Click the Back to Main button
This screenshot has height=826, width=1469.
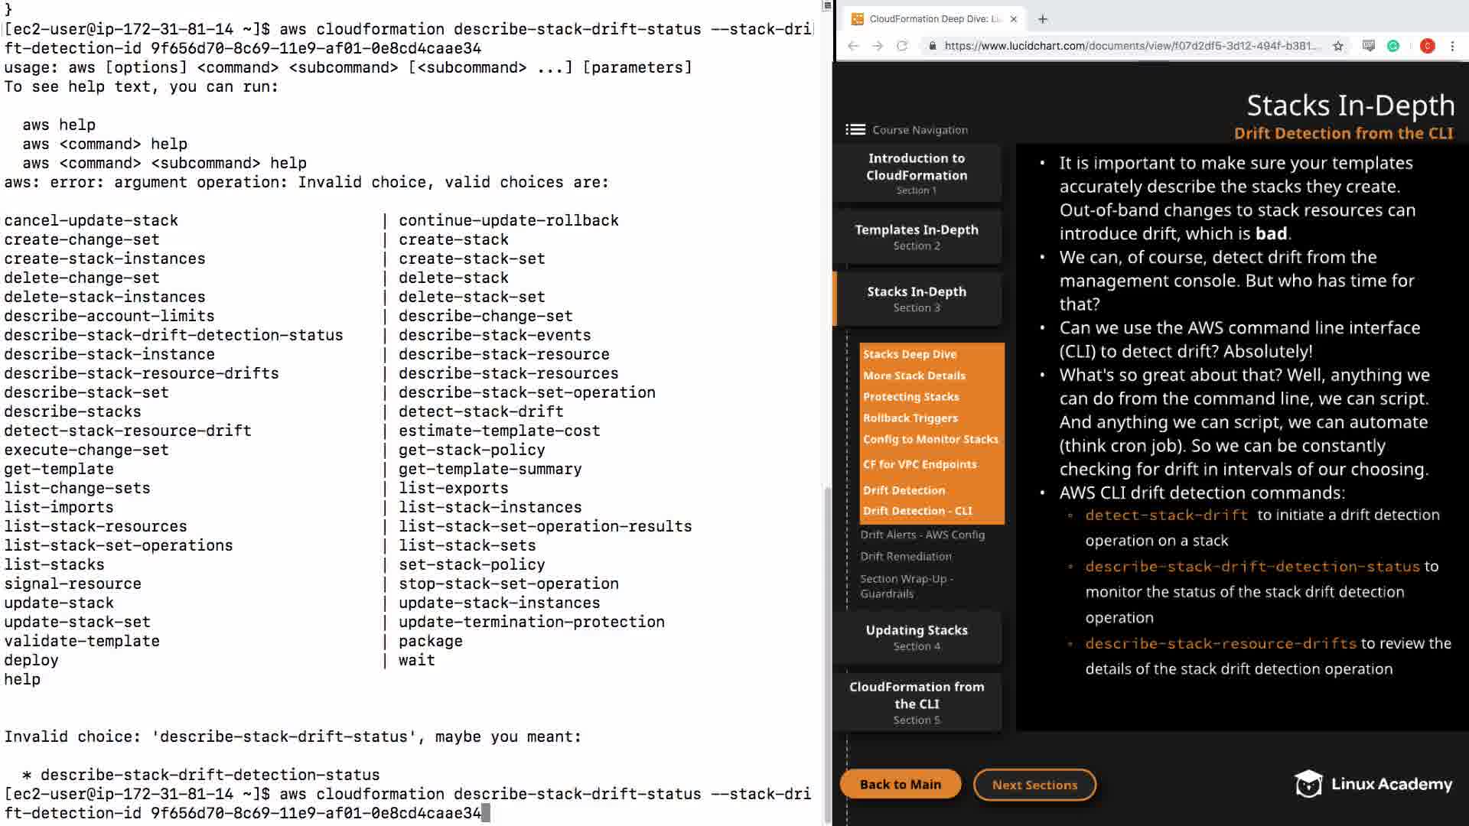click(x=901, y=785)
